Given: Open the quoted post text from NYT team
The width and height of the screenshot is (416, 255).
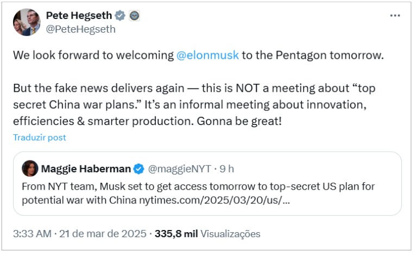Looking at the screenshot, I should [198, 186].
